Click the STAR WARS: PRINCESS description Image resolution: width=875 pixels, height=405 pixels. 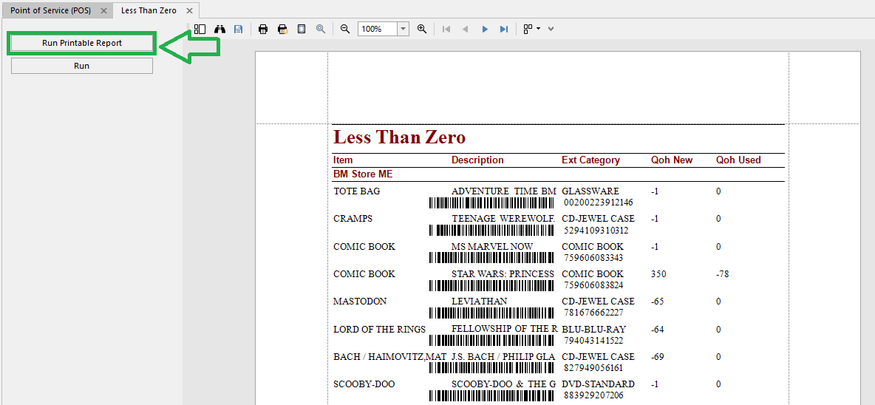[503, 274]
